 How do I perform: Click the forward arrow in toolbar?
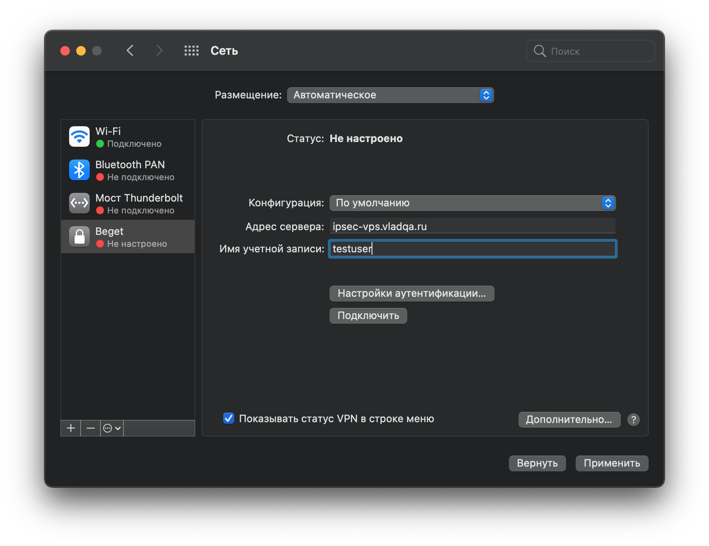click(159, 51)
